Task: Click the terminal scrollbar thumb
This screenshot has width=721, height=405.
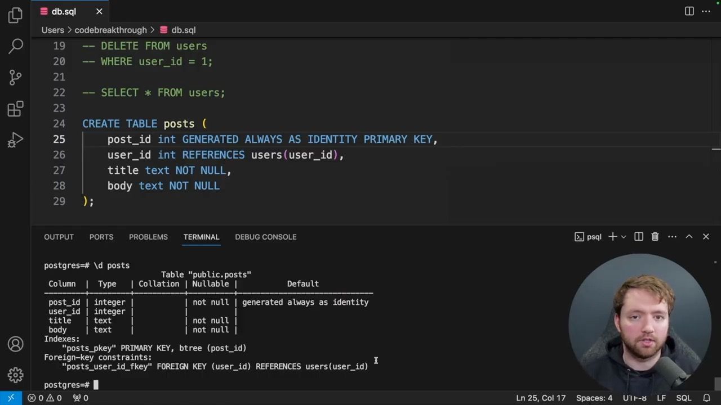Action: (716, 384)
